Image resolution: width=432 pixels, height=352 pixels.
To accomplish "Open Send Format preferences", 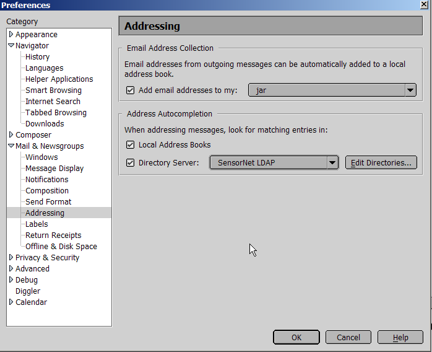I will click(48, 201).
